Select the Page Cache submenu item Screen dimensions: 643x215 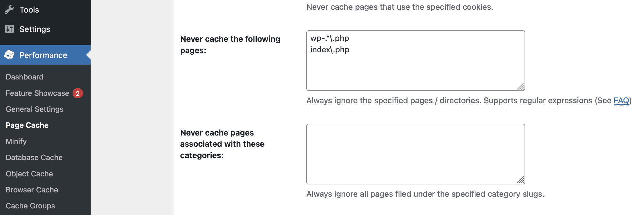click(x=27, y=125)
